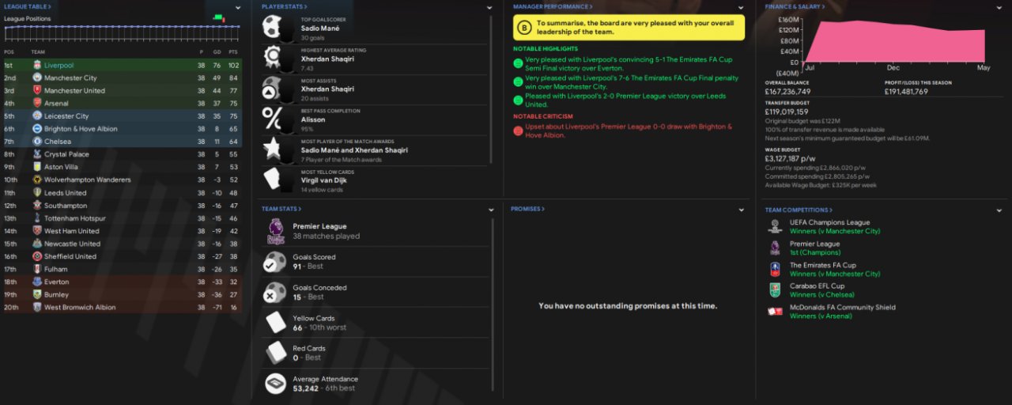This screenshot has width=1012, height=405.
Task: Click the Wolverhampton Wanderers badge
Action: coord(36,180)
